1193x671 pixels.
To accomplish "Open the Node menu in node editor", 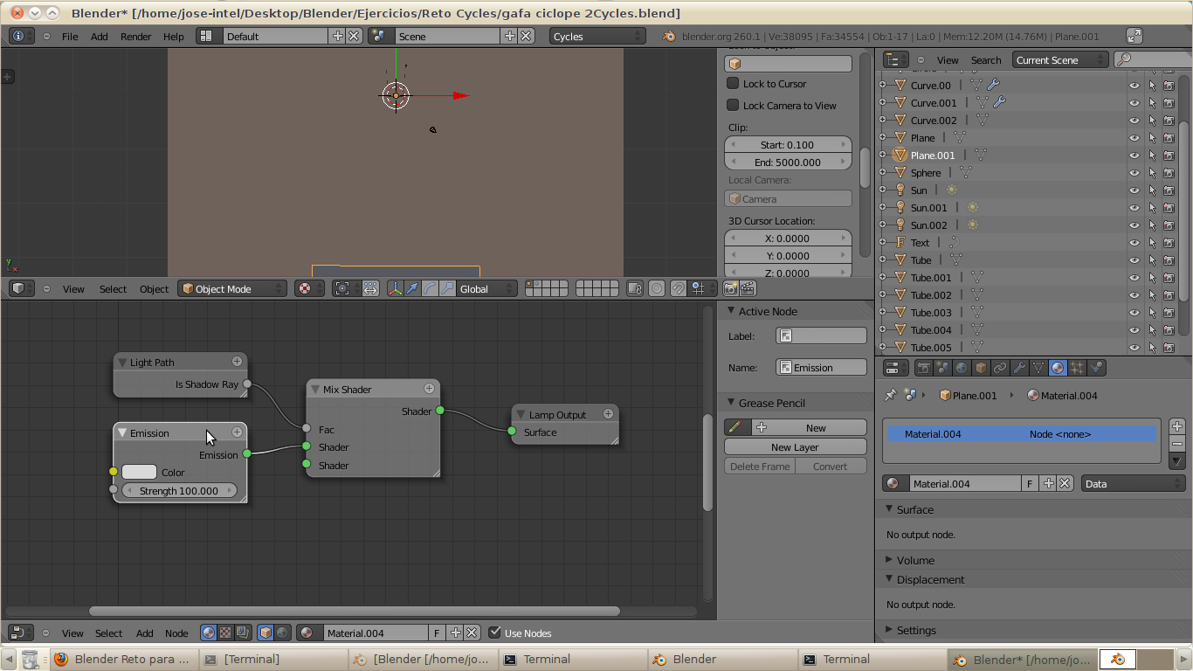I will [176, 633].
